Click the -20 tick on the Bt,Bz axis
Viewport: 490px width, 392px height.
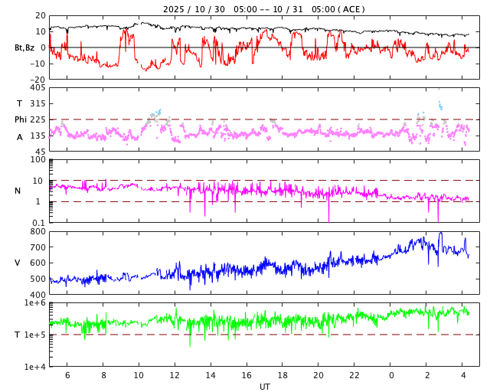(36, 79)
